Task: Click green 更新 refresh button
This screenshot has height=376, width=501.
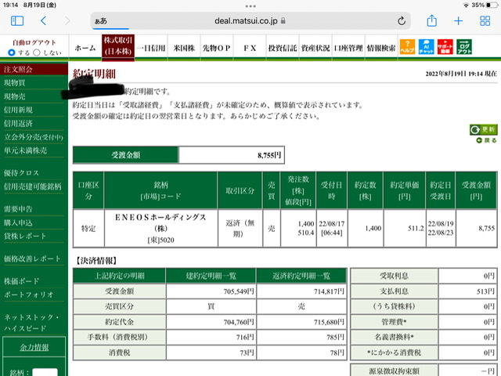Action: [484, 129]
